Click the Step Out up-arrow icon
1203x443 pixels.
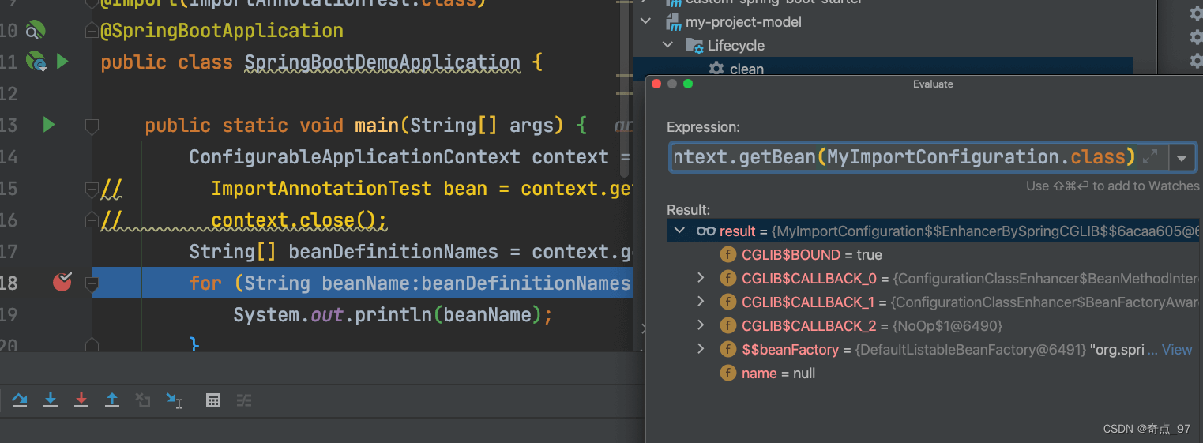[x=112, y=400]
